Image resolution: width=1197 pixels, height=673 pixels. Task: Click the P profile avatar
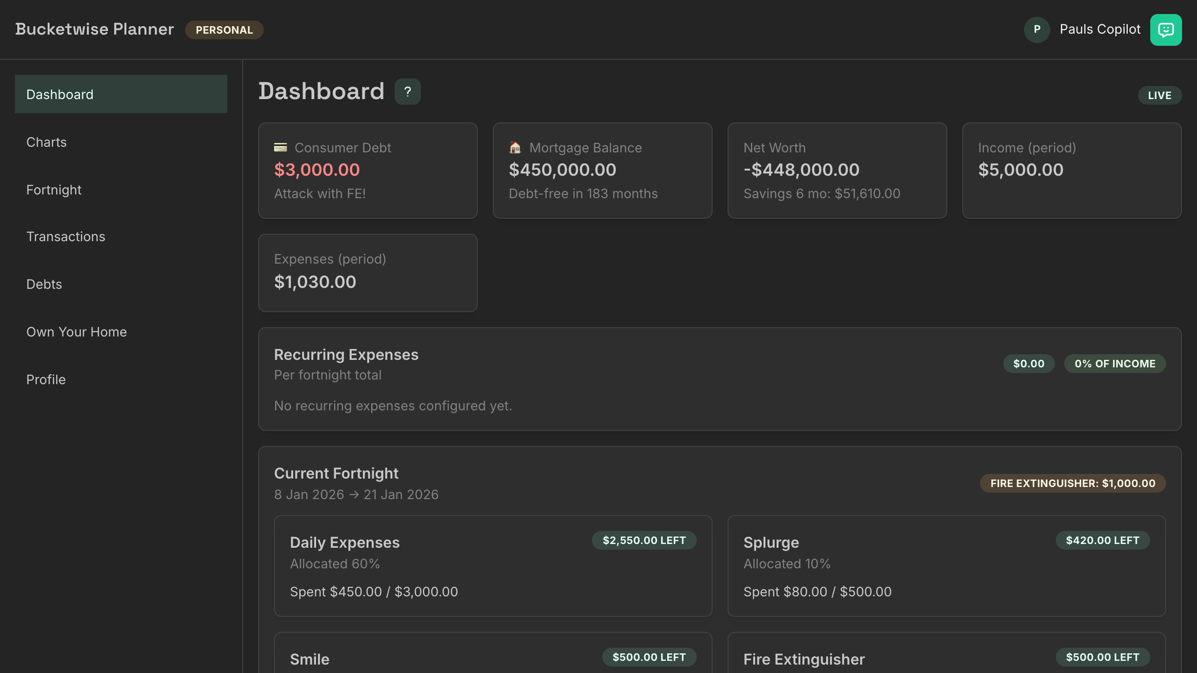coord(1037,29)
